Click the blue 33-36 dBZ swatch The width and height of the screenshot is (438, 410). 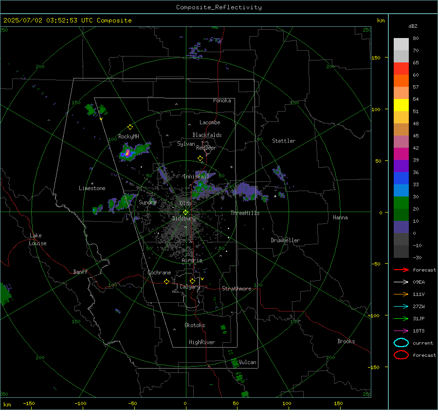point(401,178)
